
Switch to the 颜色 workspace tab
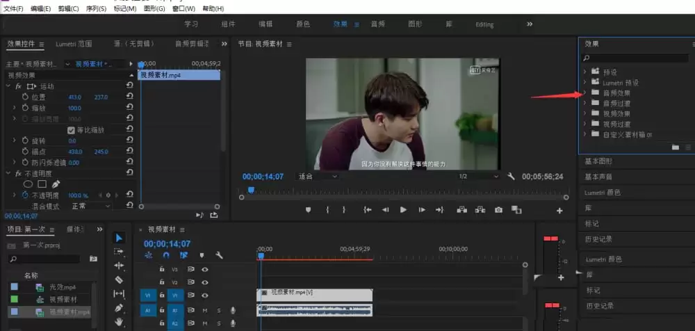[x=303, y=24]
